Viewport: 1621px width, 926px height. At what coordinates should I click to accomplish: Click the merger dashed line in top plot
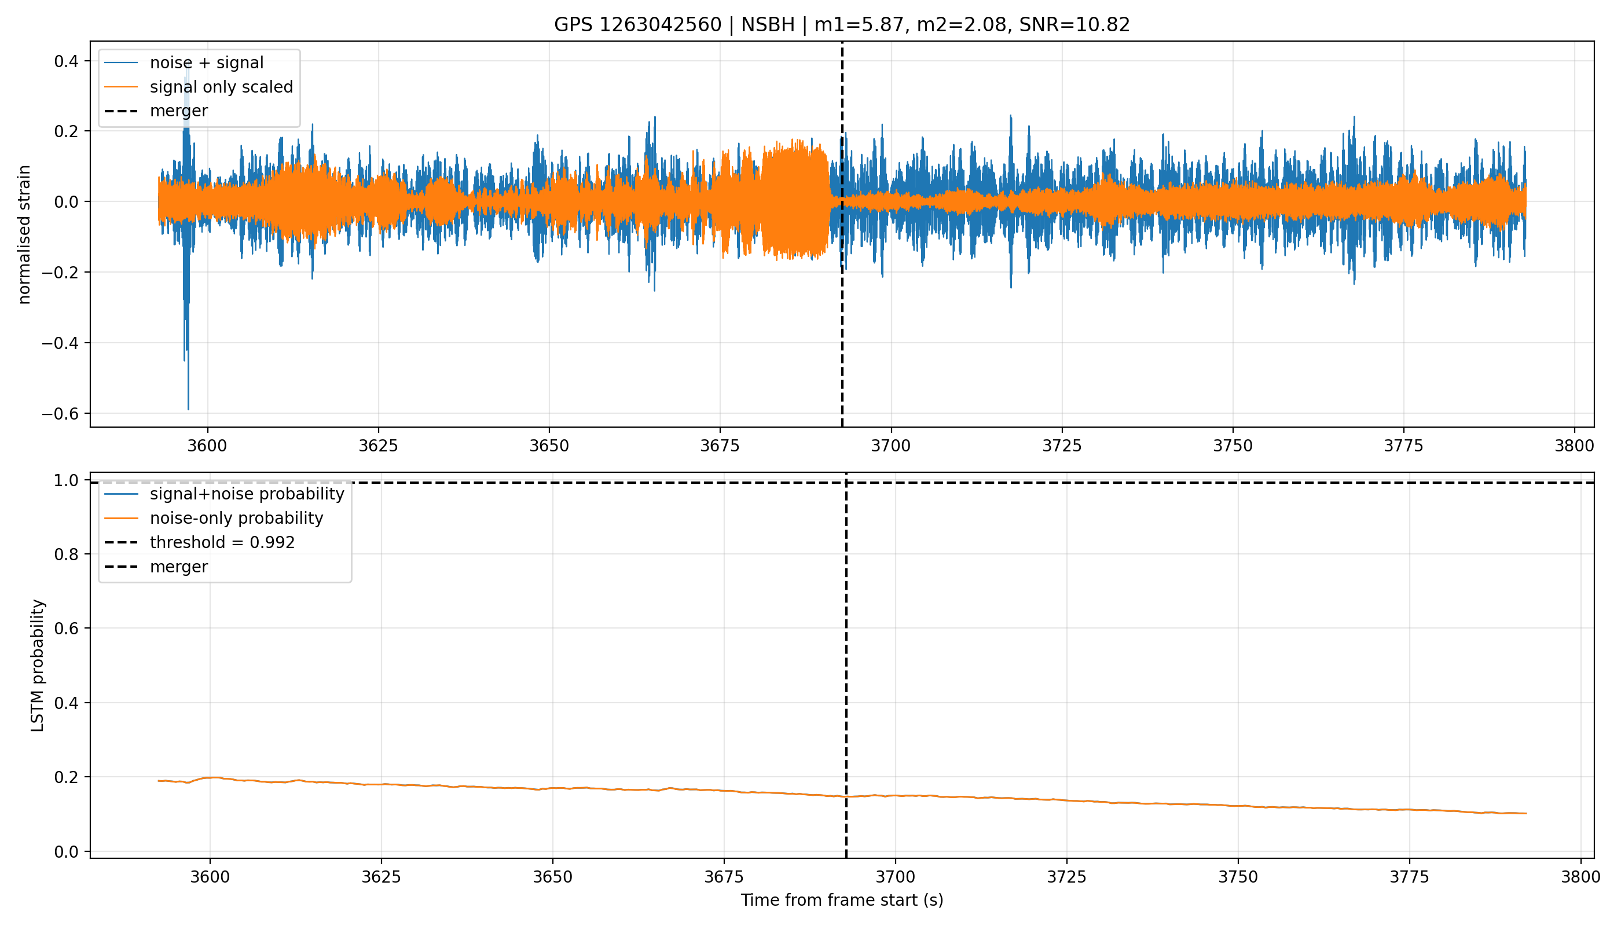tap(842, 318)
